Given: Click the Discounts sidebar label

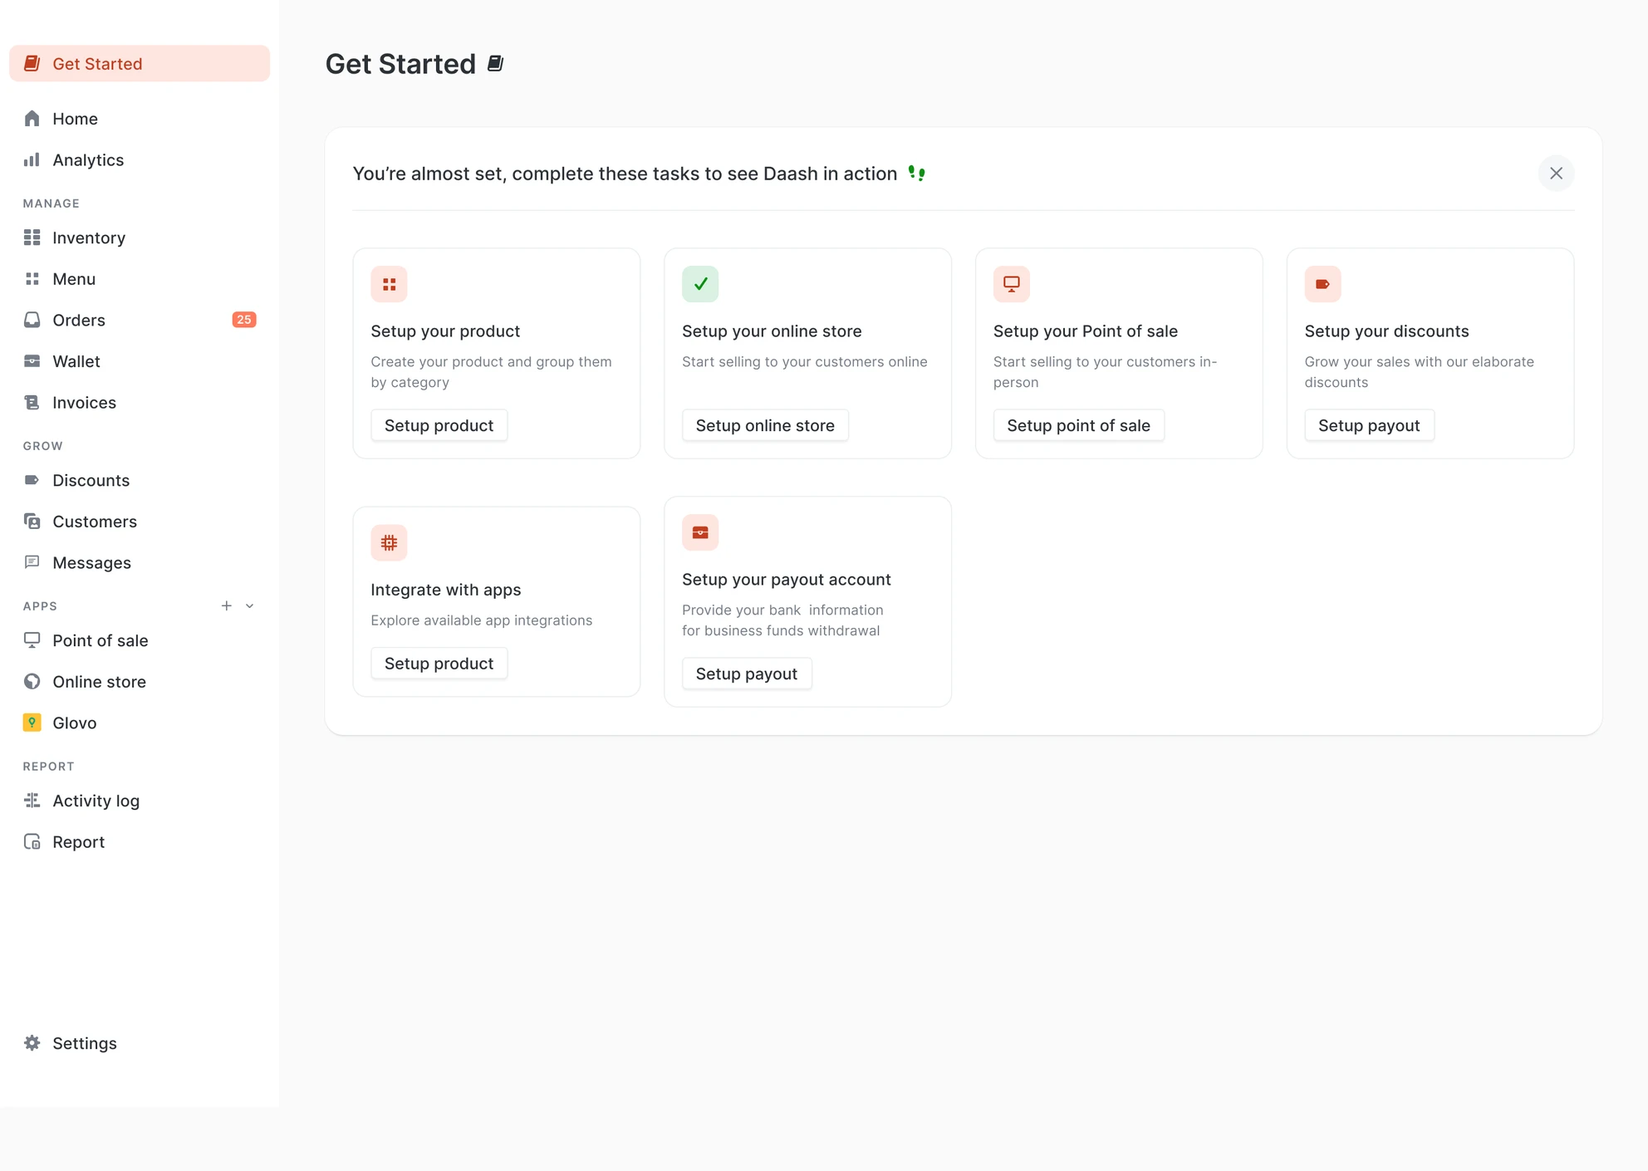Looking at the screenshot, I should pyautogui.click(x=91, y=480).
